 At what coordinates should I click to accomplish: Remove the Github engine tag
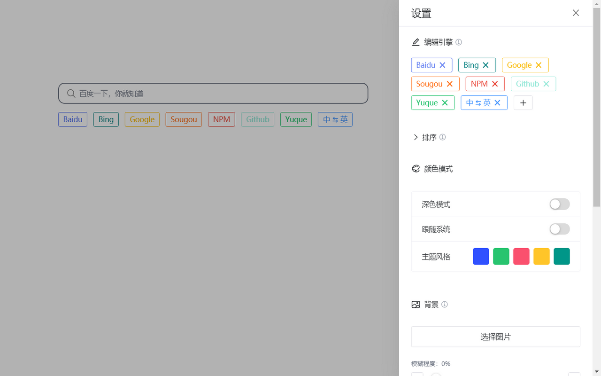(546, 84)
